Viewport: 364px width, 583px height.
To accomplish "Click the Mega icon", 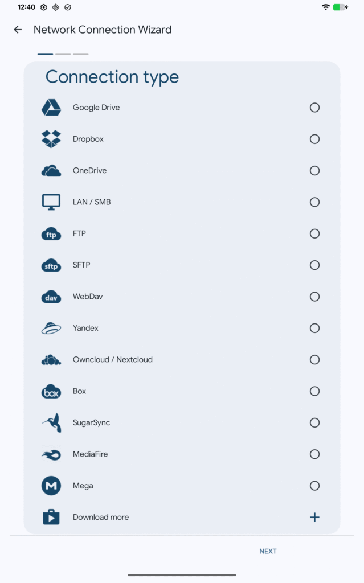I will [51, 486].
